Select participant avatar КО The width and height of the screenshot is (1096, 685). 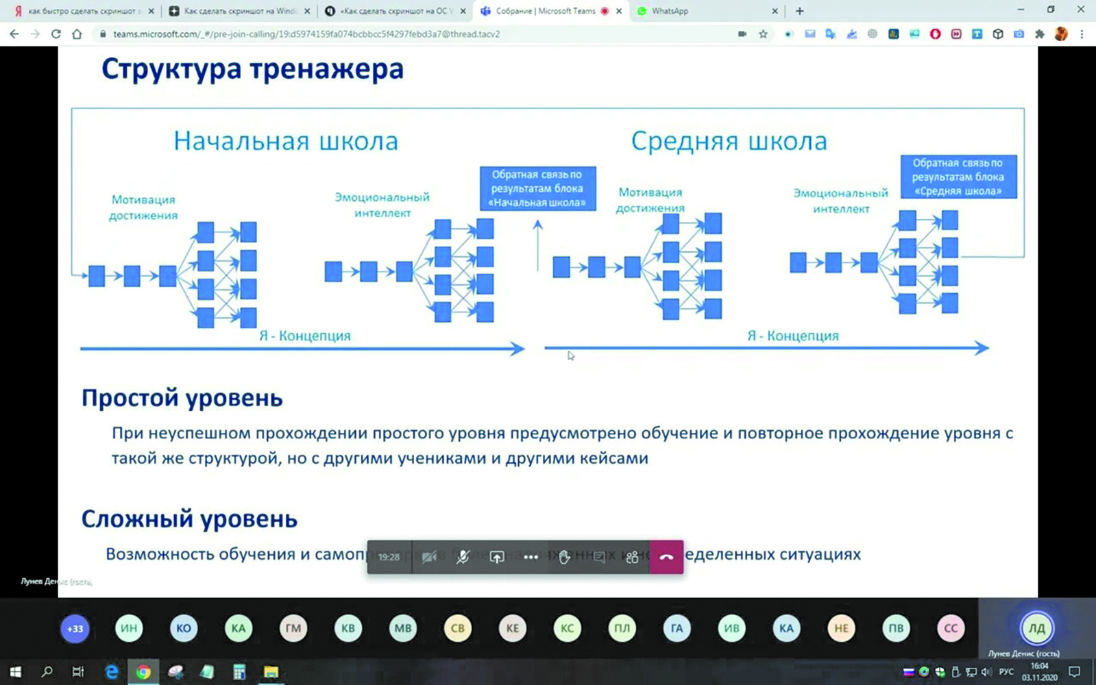pos(184,628)
